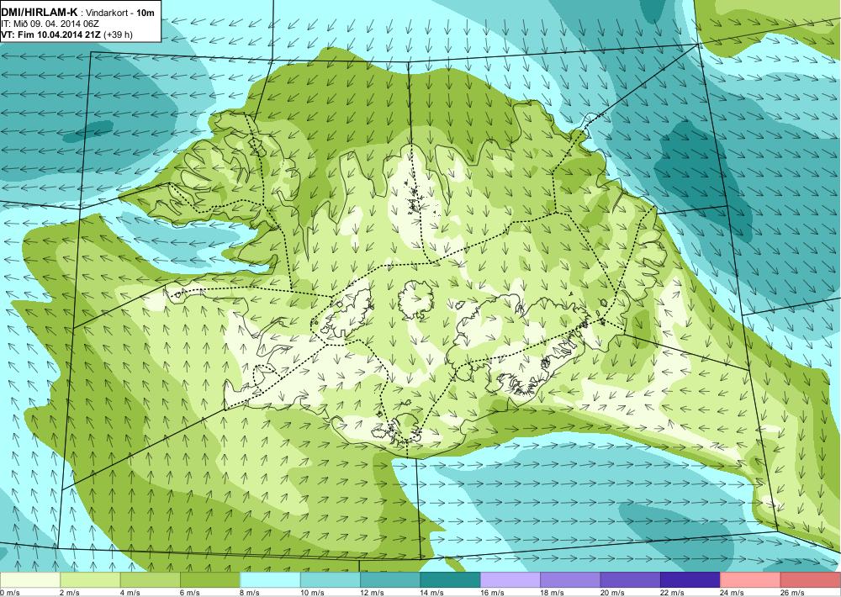Click the VT: Fim 10.04.2014 21Z line
This screenshot has height=597, width=841.
pos(67,34)
